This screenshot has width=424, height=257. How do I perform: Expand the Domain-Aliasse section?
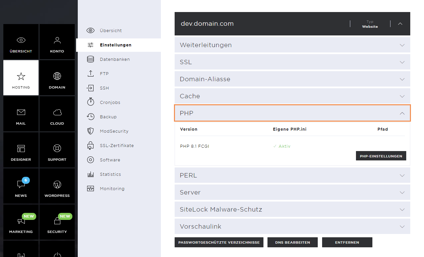[292, 79]
